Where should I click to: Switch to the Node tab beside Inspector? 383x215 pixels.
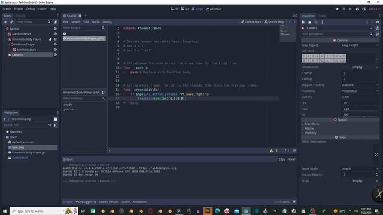(x=321, y=16)
